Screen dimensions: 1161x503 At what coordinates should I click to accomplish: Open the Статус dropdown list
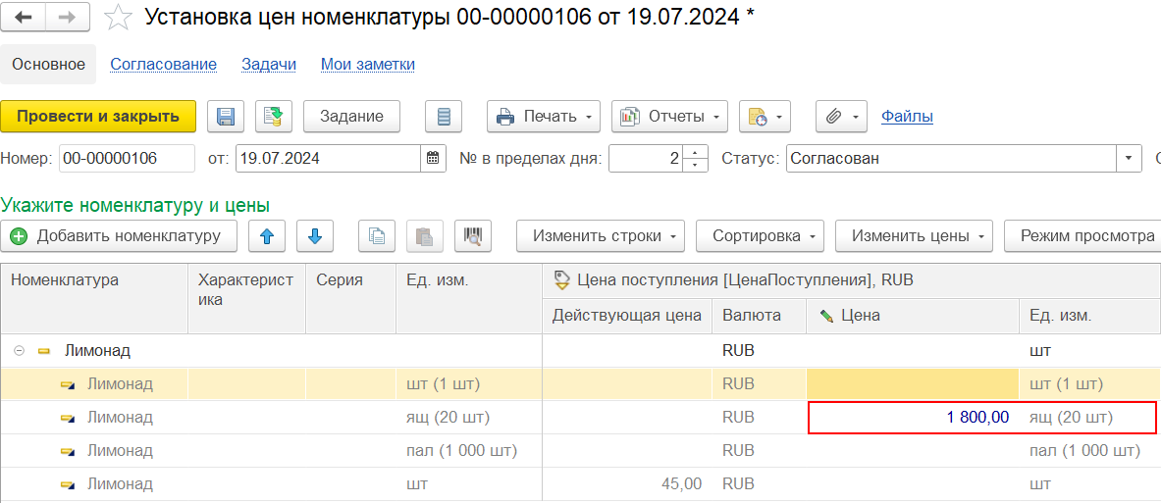[x=1129, y=158]
